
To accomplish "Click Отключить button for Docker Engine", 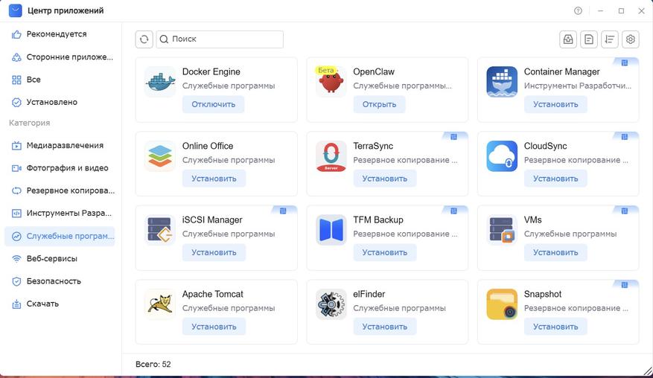I will (213, 104).
